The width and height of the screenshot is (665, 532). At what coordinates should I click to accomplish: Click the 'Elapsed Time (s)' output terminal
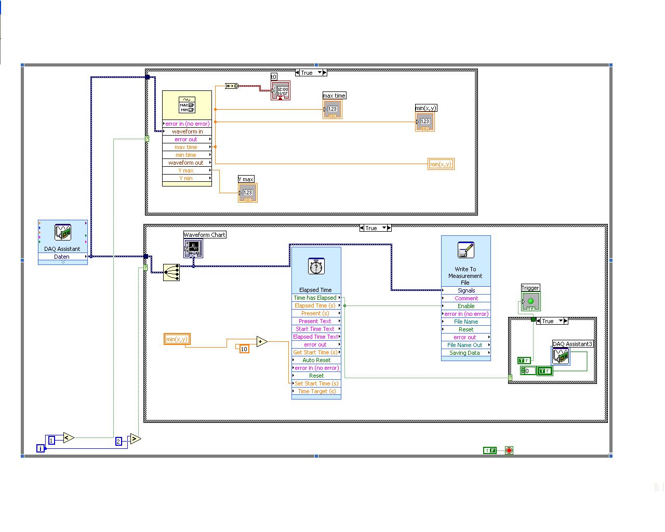point(316,305)
